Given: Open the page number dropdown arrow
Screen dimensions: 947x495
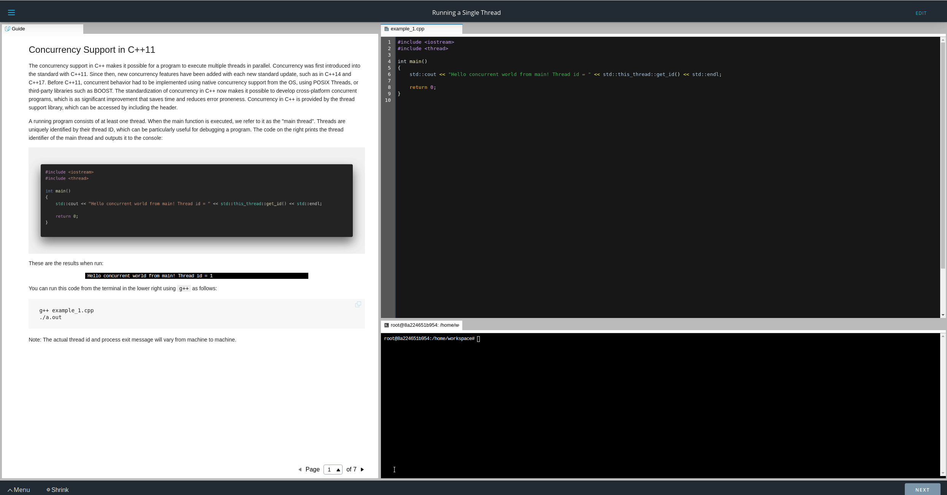Looking at the screenshot, I should 338,470.
